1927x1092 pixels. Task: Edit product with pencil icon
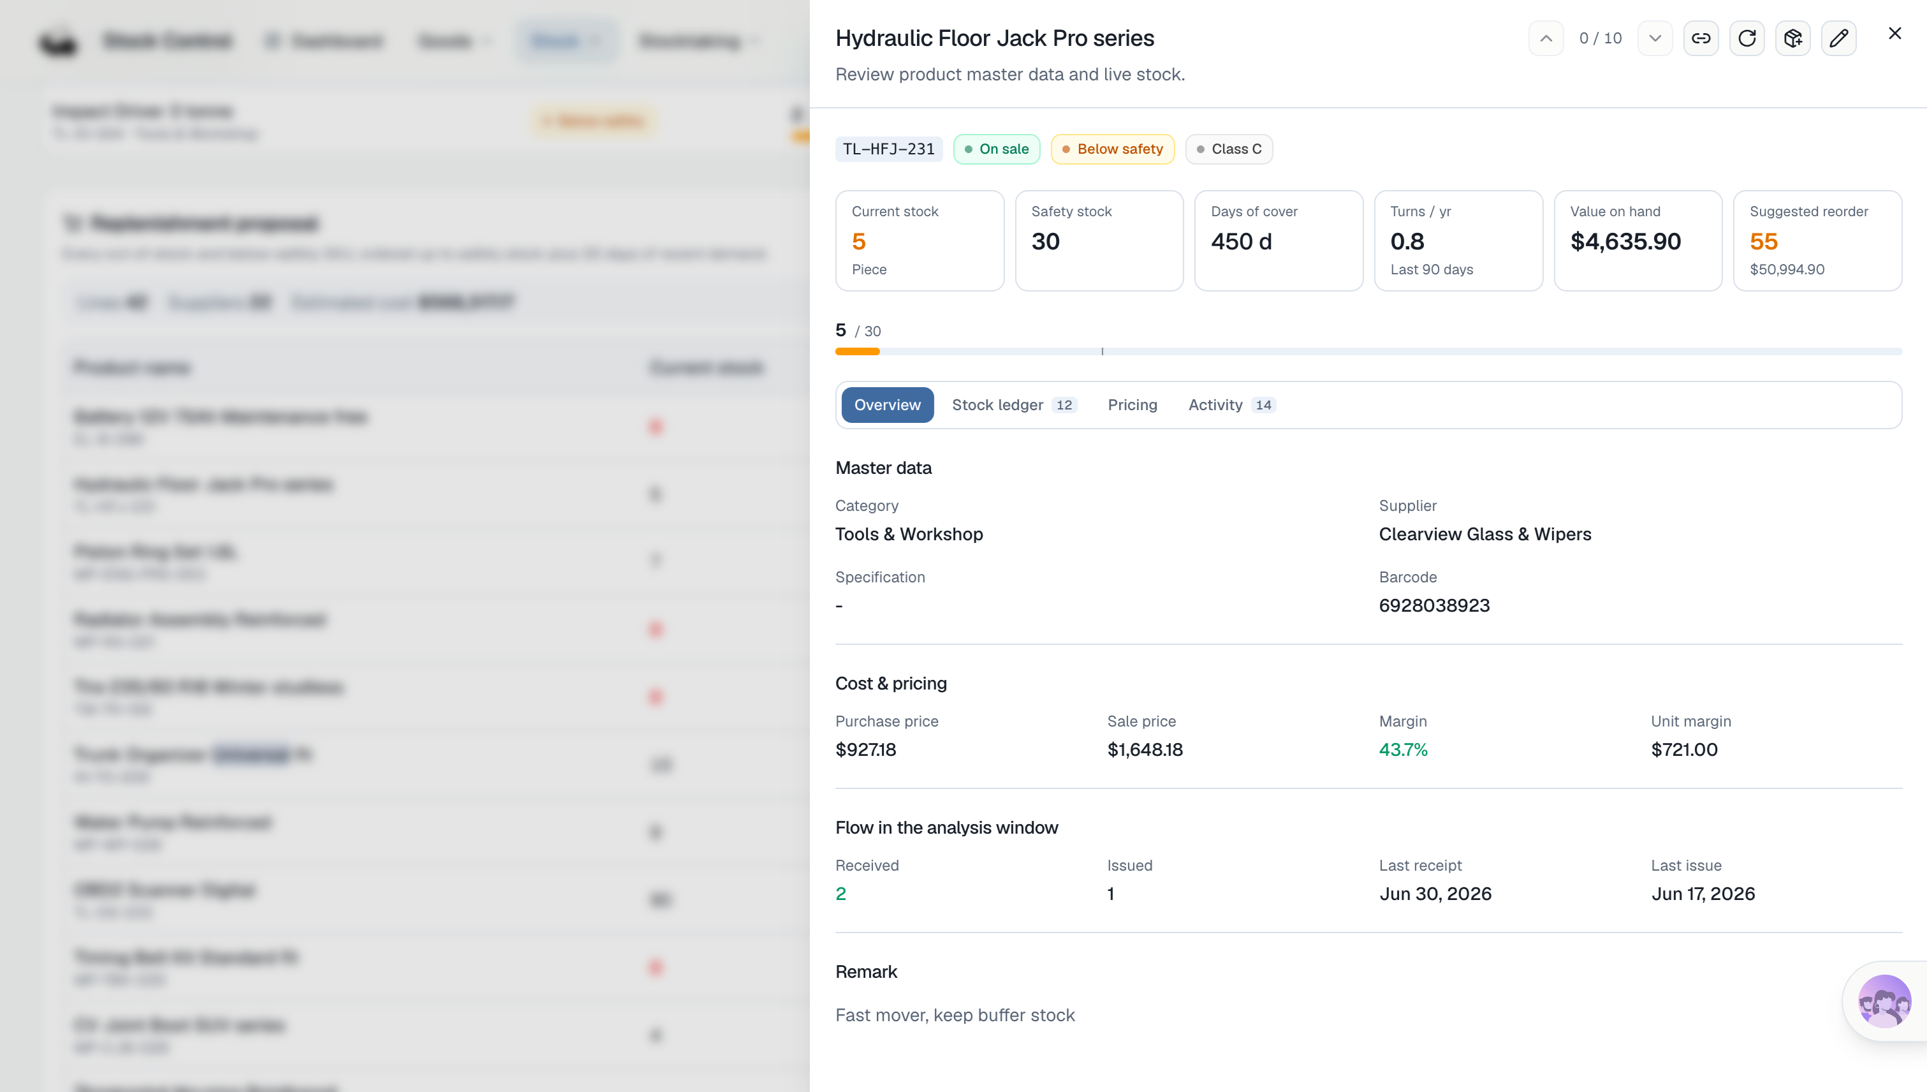click(x=1838, y=38)
